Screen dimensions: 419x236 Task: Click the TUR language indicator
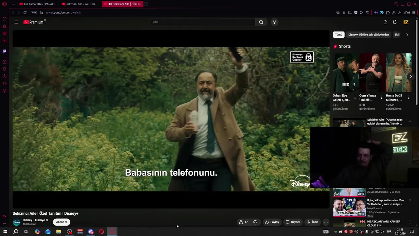coord(389,232)
